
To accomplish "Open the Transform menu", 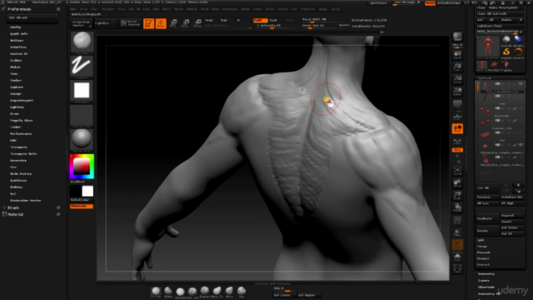I will click(307, 9).
